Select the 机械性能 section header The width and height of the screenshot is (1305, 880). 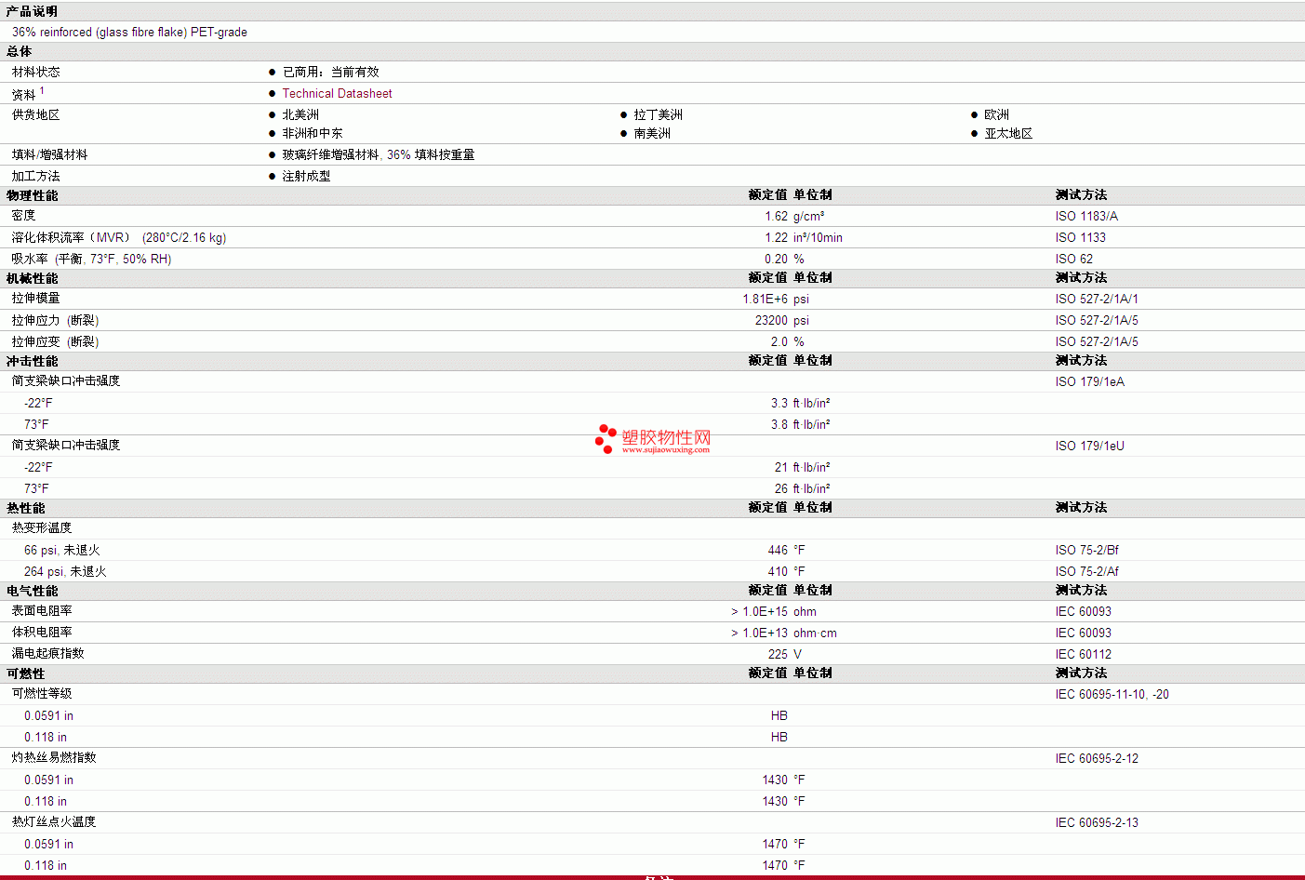[x=33, y=278]
